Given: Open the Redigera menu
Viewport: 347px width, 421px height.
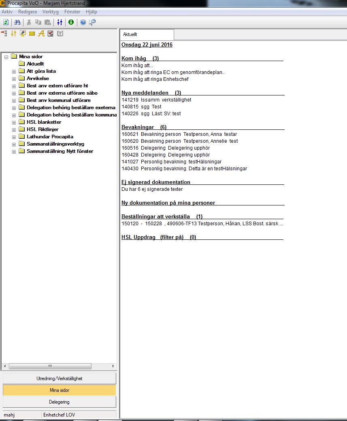Looking at the screenshot, I should [28, 12].
